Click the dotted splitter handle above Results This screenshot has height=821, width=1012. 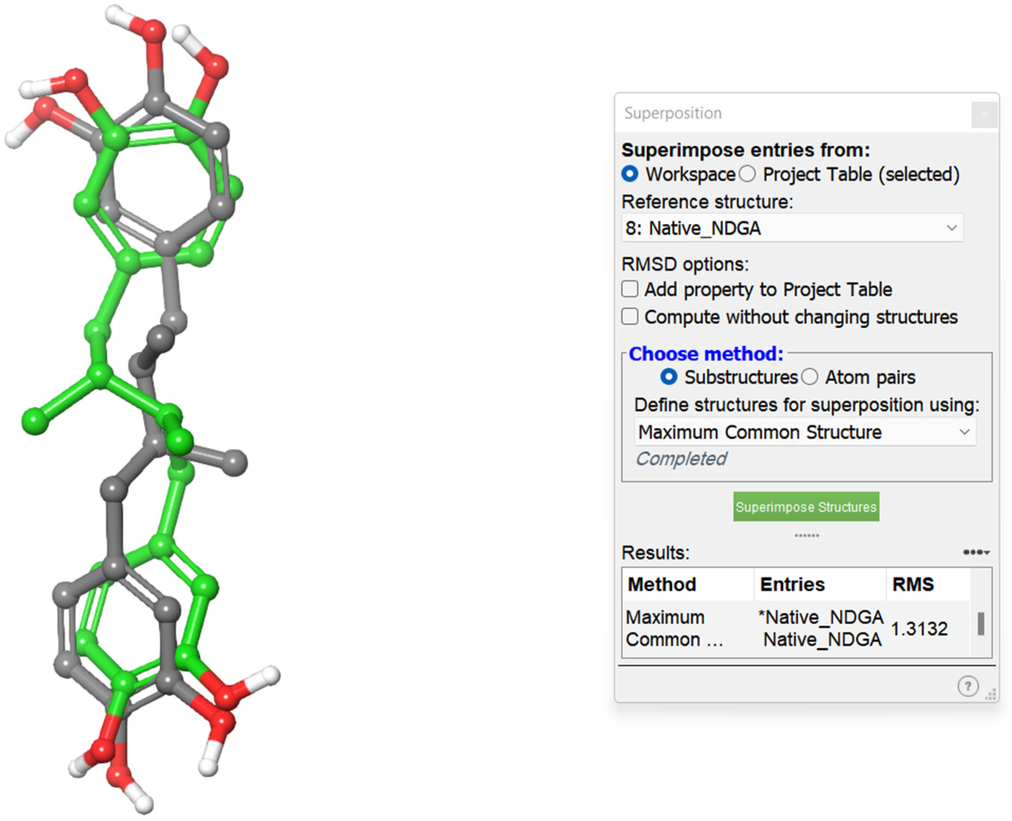[806, 536]
